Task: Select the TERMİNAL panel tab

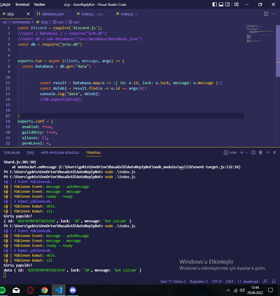Action: click(94, 153)
